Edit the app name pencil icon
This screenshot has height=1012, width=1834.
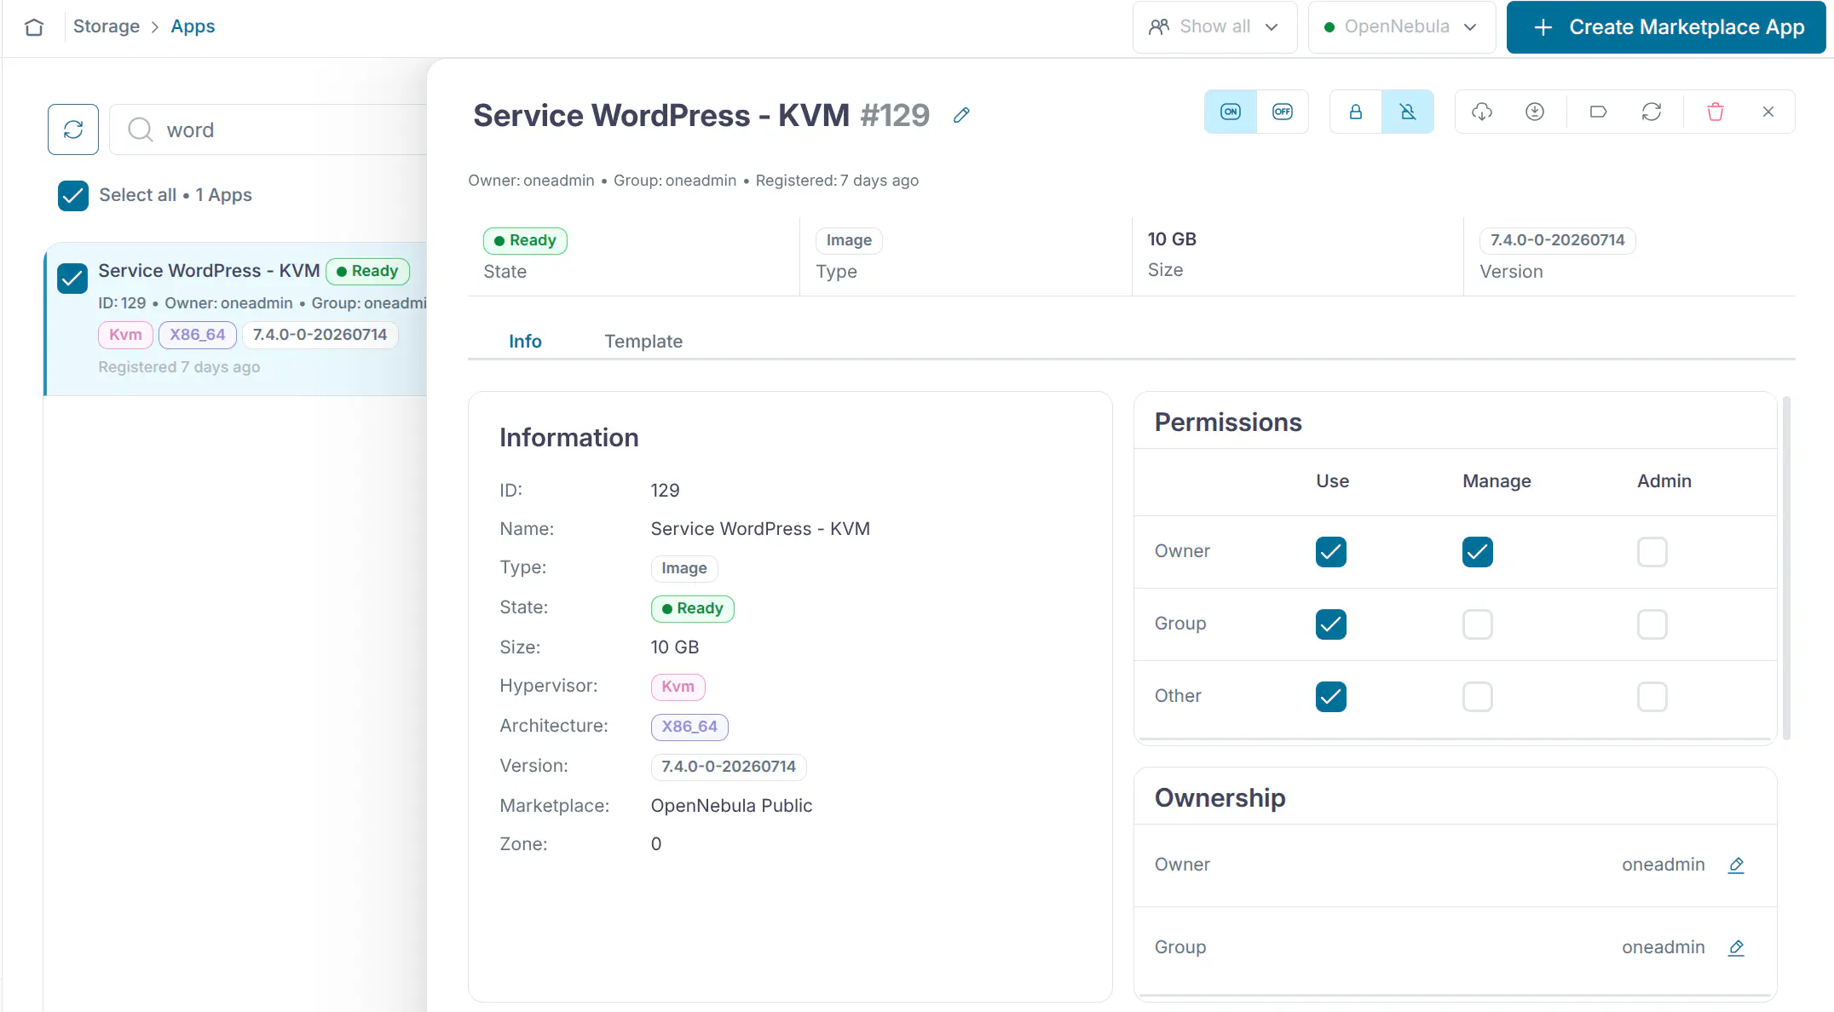pyautogui.click(x=961, y=115)
